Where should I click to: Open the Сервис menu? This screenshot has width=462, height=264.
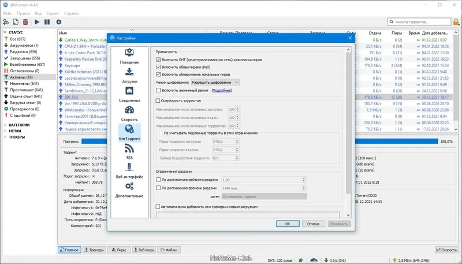[53, 13]
